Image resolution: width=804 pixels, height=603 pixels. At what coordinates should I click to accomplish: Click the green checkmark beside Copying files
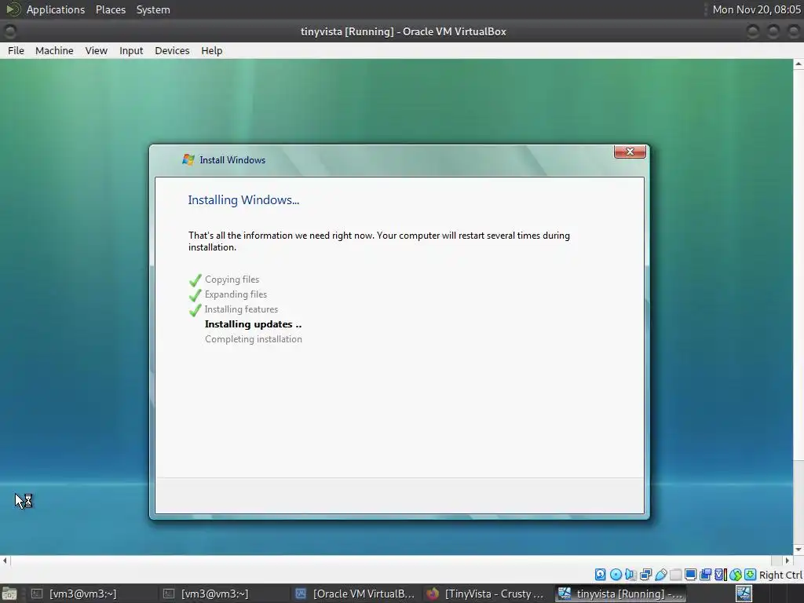(195, 280)
